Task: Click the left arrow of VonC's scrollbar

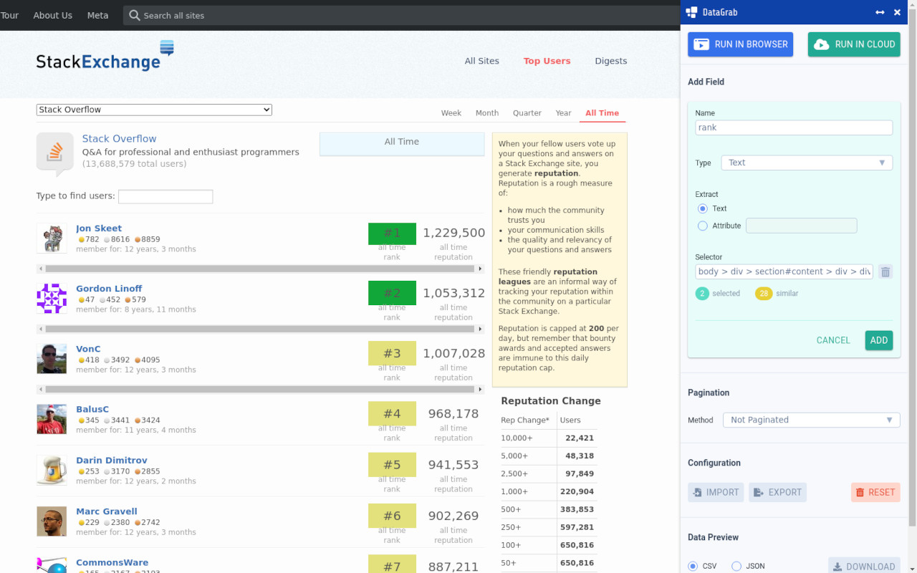Action: [40, 389]
